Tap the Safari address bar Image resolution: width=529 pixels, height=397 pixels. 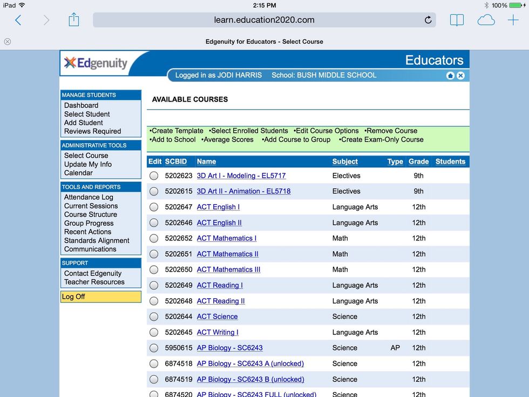point(264,21)
